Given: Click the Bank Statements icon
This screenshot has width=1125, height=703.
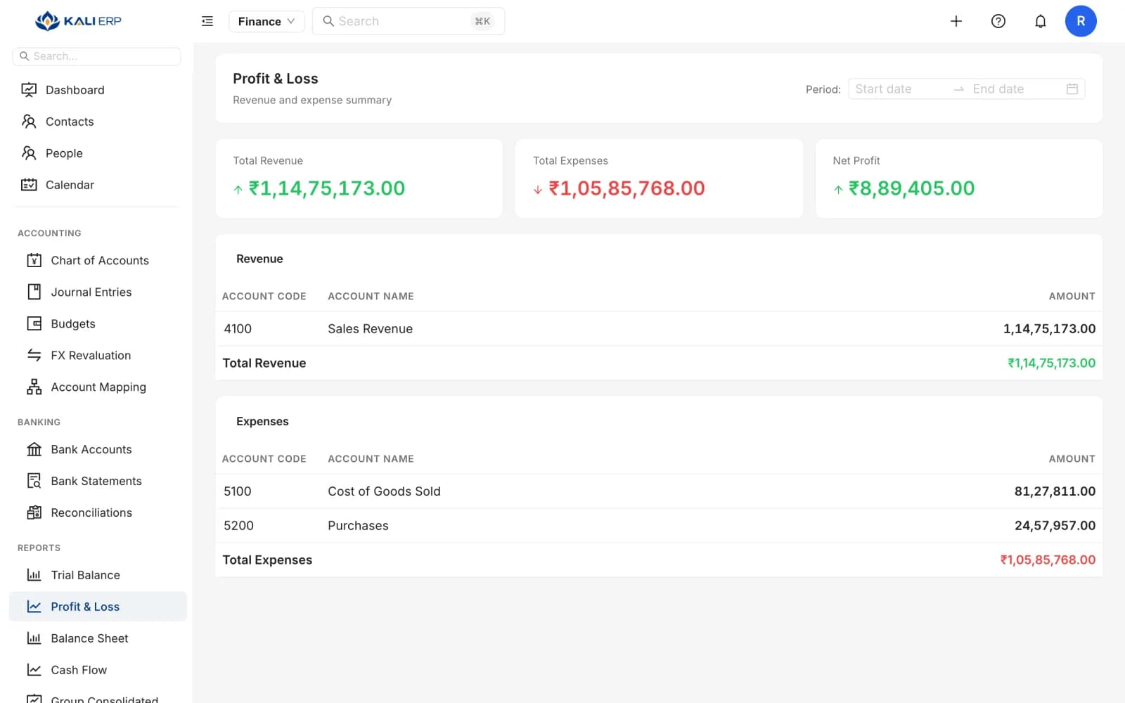Looking at the screenshot, I should click(x=34, y=481).
